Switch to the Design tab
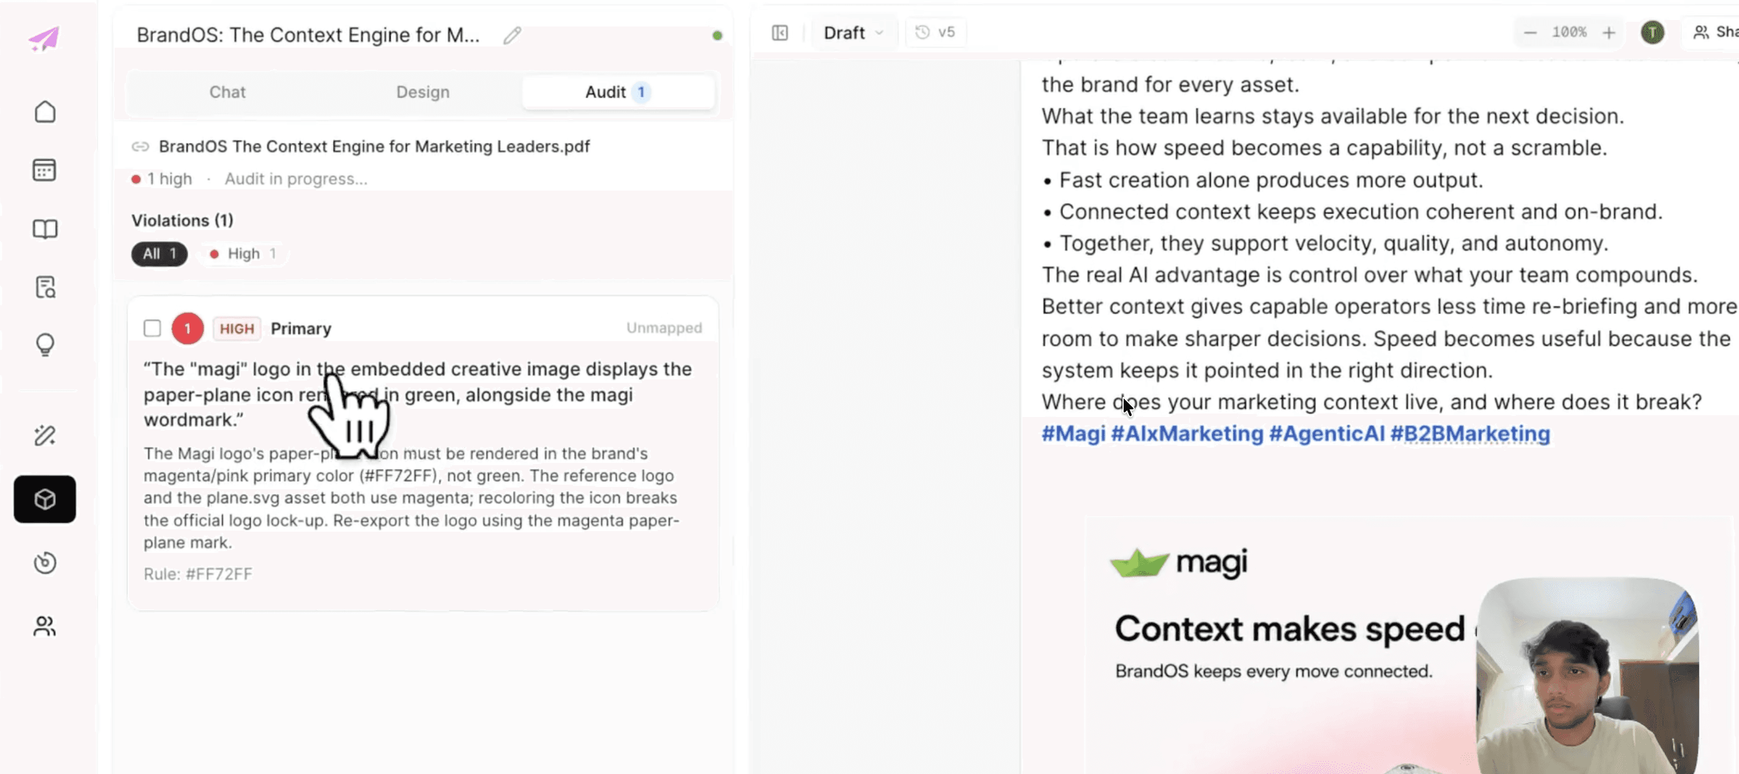The height and width of the screenshot is (774, 1739). pyautogui.click(x=422, y=92)
